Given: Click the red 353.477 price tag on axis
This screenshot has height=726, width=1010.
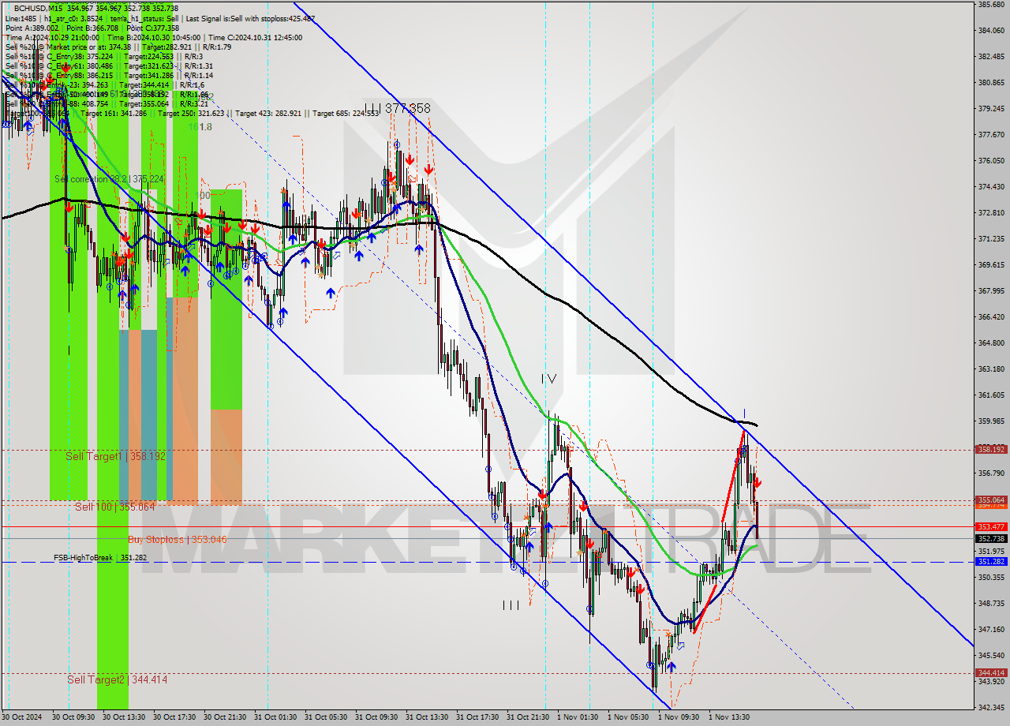Looking at the screenshot, I should point(990,526).
